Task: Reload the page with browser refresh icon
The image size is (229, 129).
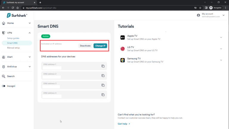Action: point(13,8)
